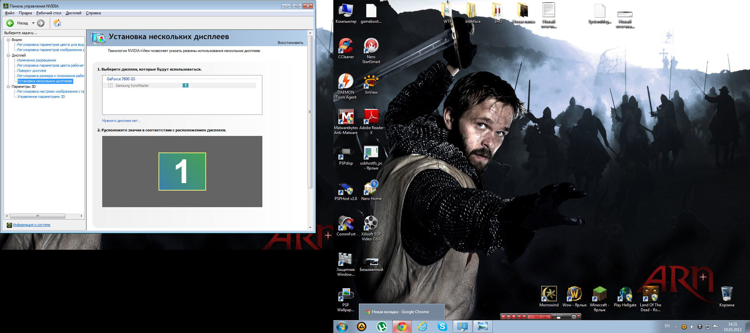750x333 pixels.
Task: Click the Adobe Reader X desktop icon
Action: pos(371,122)
